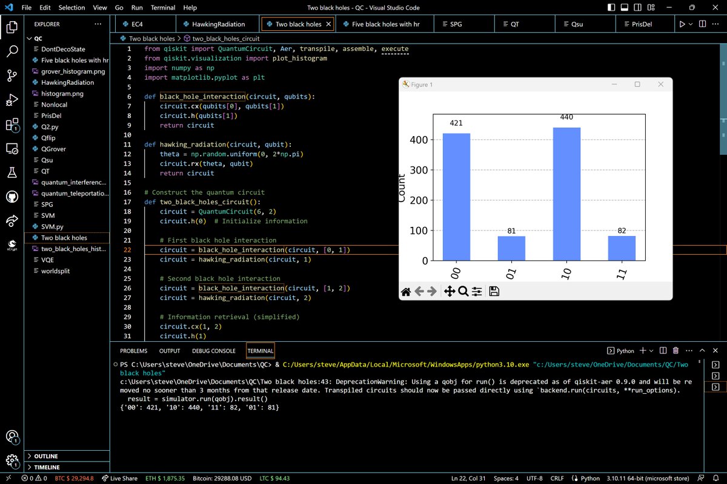
Task: Open the GitHub view in activity bar
Action: coord(12,197)
